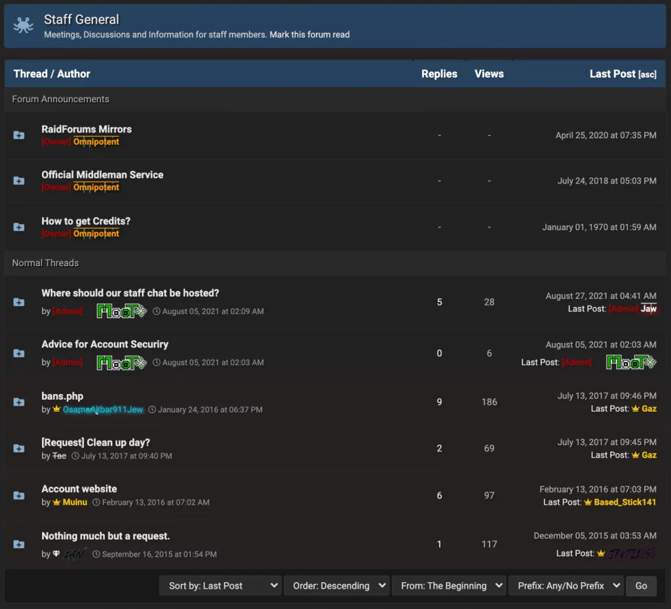Open the Prefix: Any/No Prefix dropdown
The width and height of the screenshot is (671, 609).
point(566,585)
